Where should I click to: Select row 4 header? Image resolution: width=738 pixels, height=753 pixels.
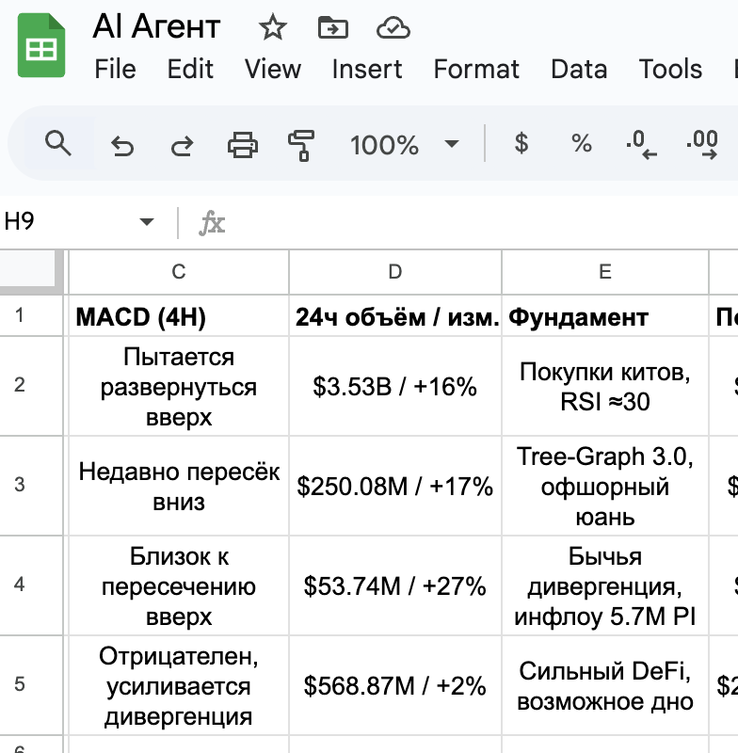click(x=31, y=585)
